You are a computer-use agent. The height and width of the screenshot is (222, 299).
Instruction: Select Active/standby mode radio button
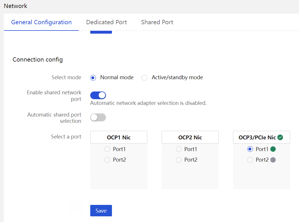(x=144, y=78)
